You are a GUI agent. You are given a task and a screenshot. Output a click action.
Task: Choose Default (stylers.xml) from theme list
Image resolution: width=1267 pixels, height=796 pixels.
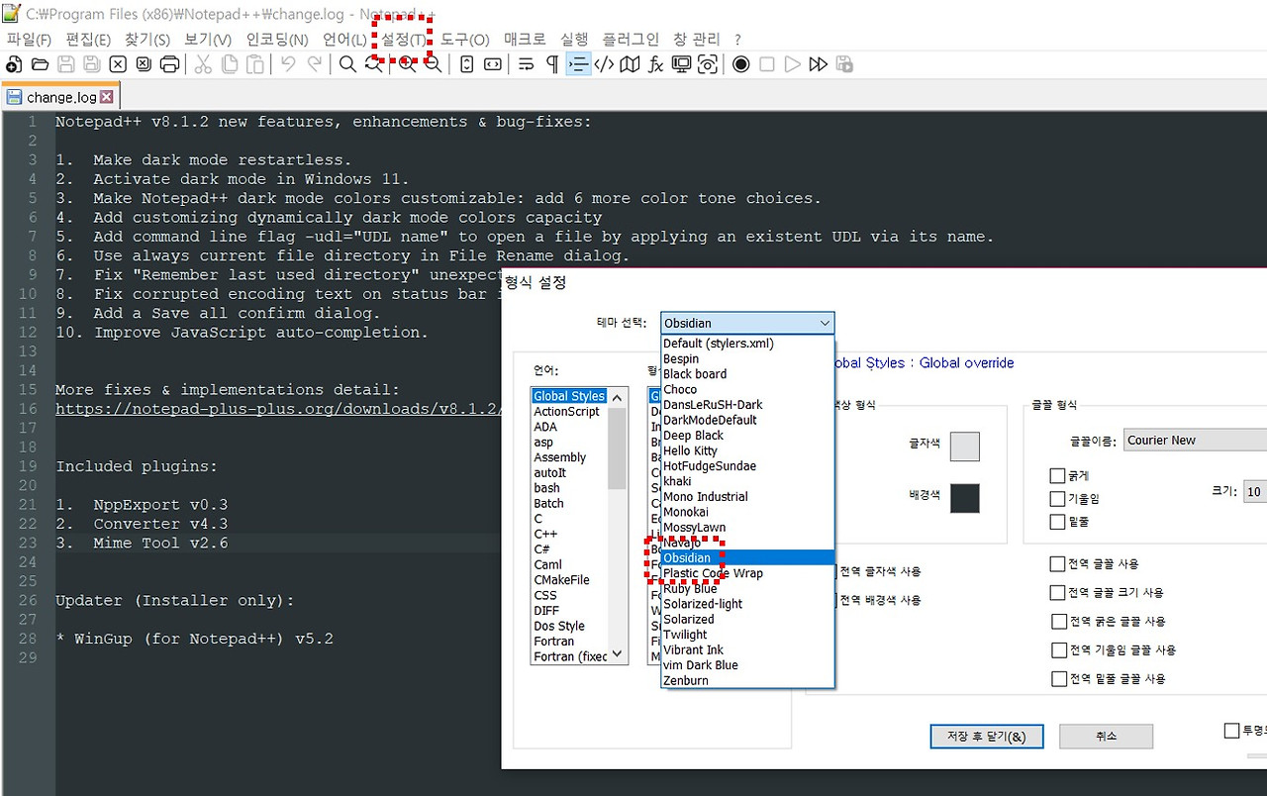pos(747,344)
